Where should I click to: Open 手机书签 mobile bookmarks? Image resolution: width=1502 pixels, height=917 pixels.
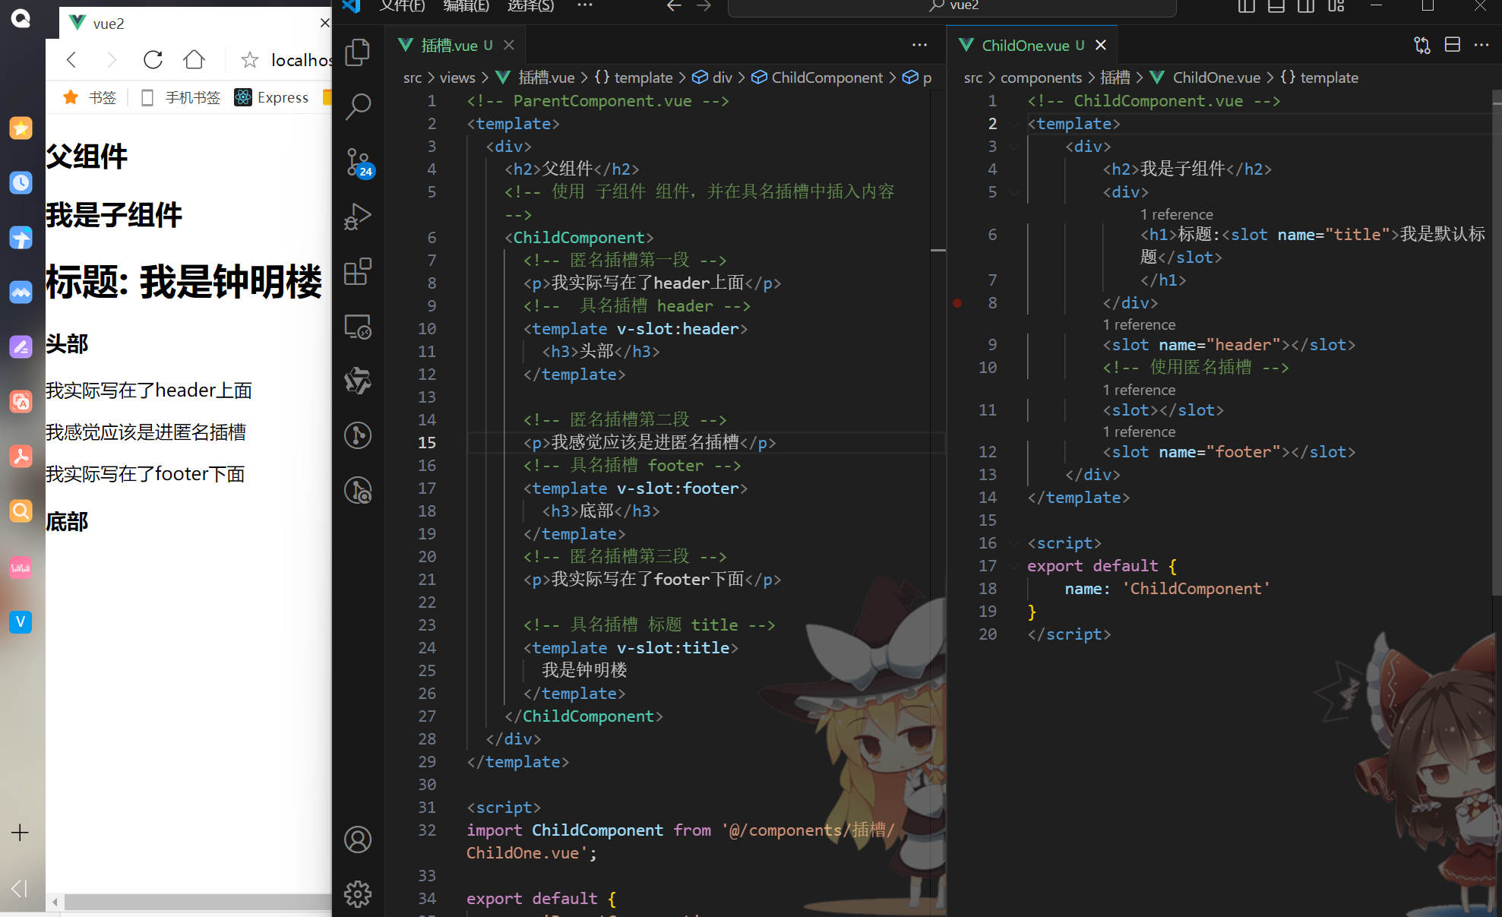coord(181,97)
